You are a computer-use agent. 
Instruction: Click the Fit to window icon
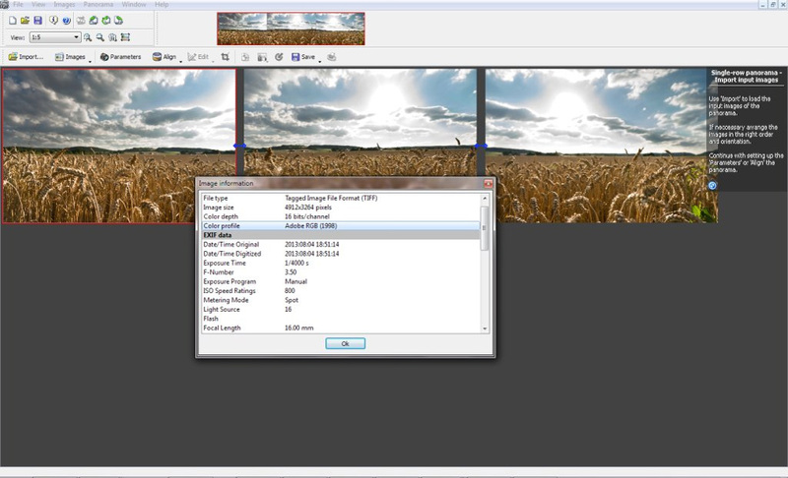126,37
